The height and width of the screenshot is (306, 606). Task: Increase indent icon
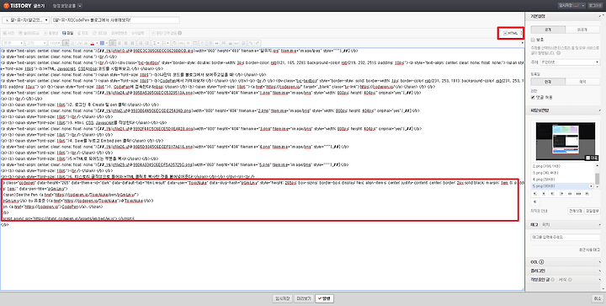click(x=146, y=43)
